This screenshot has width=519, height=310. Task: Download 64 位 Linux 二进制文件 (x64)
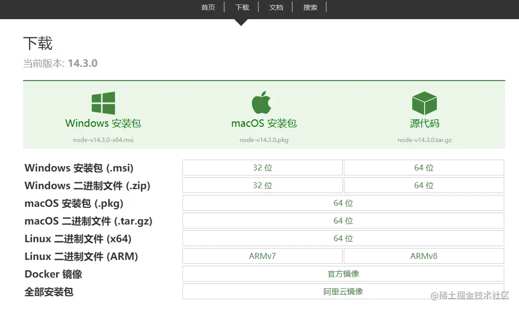[343, 238]
